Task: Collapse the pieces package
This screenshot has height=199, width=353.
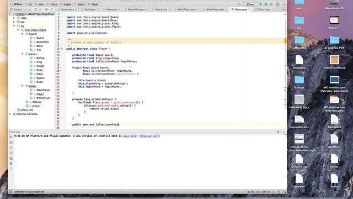Action: click(23, 54)
